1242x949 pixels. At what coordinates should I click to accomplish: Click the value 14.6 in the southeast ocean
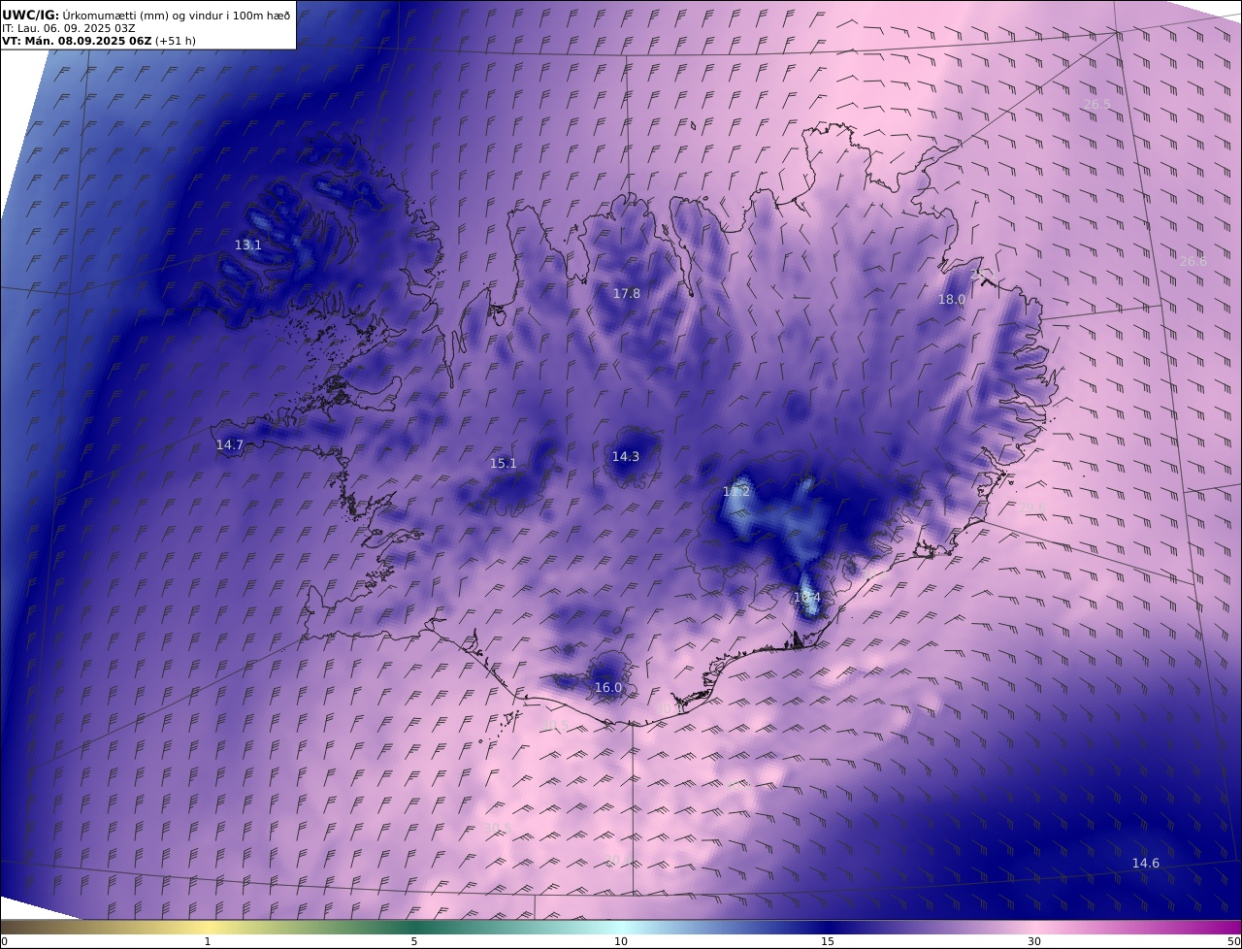pos(1146,864)
